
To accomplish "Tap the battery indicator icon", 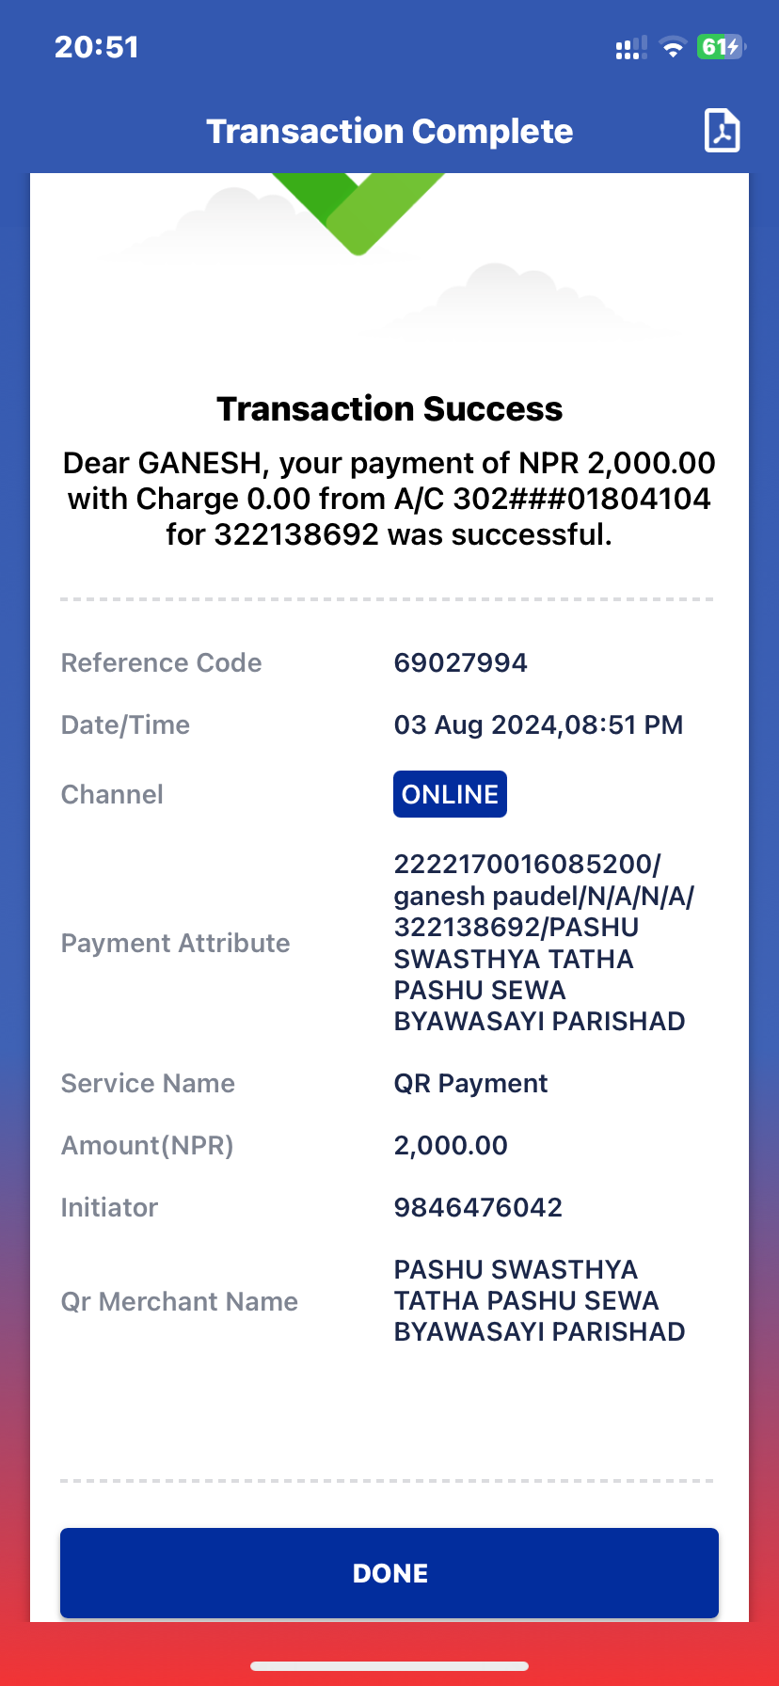I will tap(722, 47).
